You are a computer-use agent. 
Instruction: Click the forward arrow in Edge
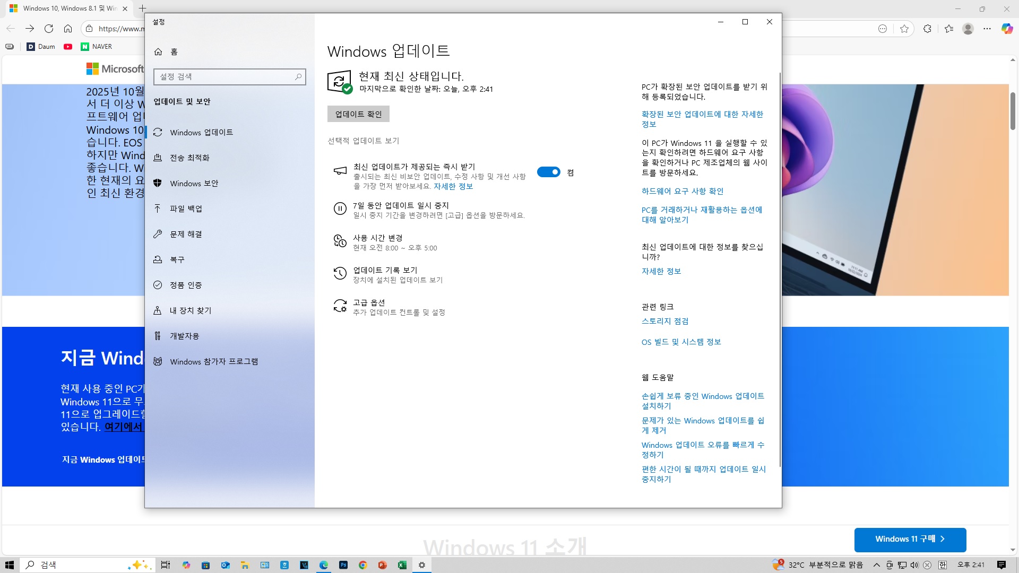click(x=30, y=29)
